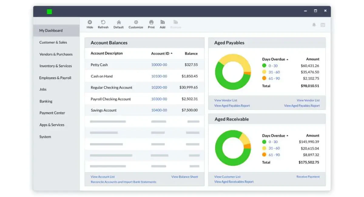Click Reconcile Accounts and Import Bank Statements
The image size is (364, 197).
tap(123, 182)
